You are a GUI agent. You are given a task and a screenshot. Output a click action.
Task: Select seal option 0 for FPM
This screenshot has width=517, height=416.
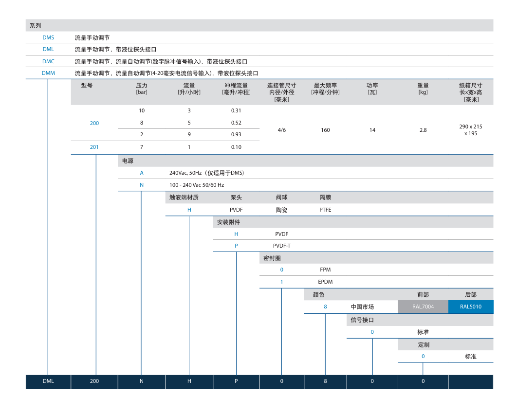(281, 270)
